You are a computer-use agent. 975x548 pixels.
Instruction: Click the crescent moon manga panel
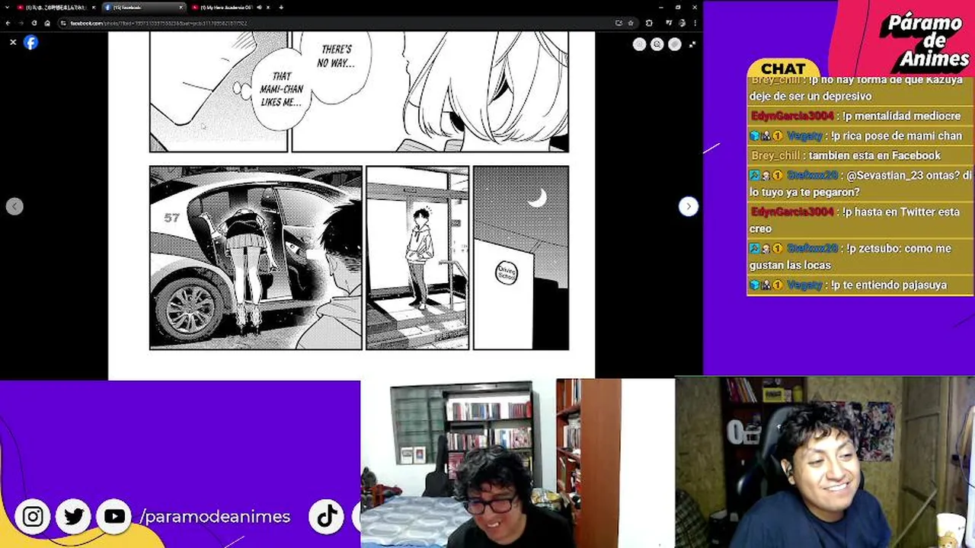[x=521, y=258]
